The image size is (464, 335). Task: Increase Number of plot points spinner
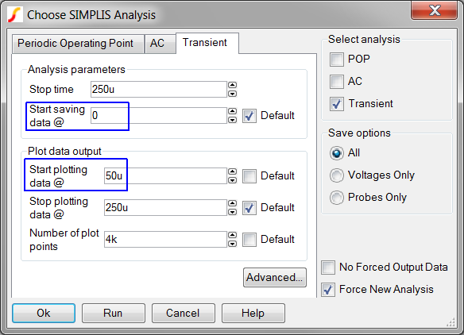[x=233, y=235]
